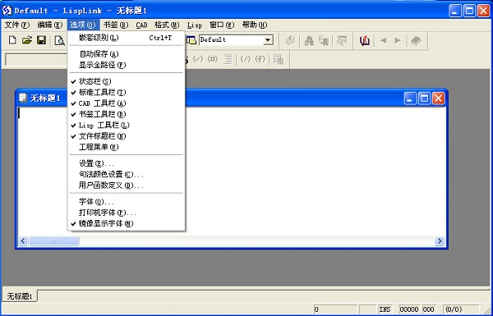Click the (f) function Lisp icon

[x=260, y=59]
